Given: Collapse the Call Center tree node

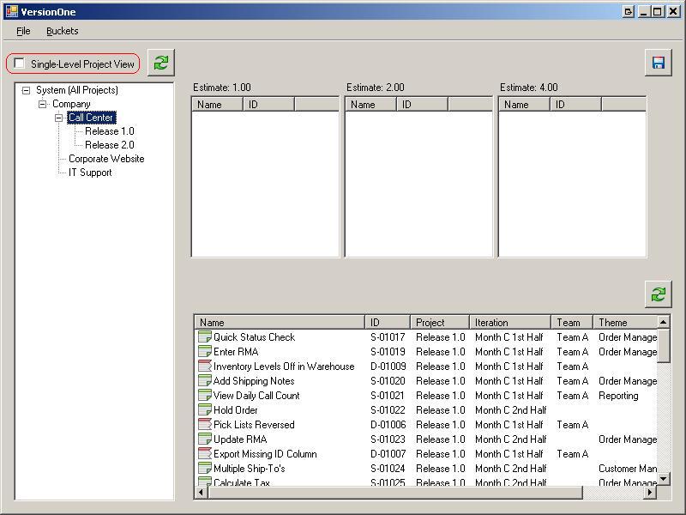Looking at the screenshot, I should [x=58, y=118].
